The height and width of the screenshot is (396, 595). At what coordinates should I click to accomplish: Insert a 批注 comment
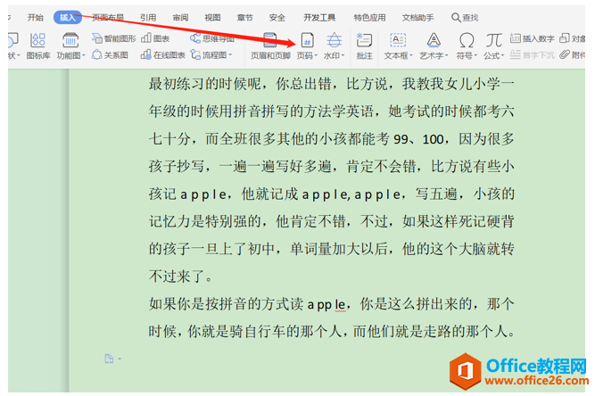point(364,45)
